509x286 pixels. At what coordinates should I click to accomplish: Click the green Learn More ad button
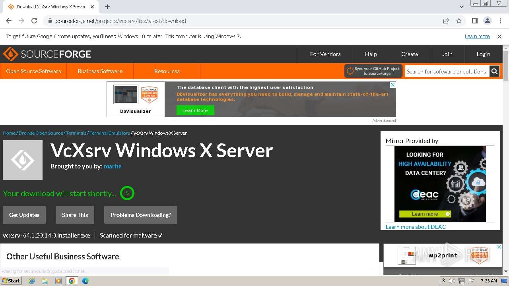195,110
